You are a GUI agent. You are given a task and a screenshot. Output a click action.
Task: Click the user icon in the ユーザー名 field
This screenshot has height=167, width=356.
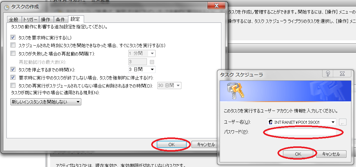coord(271,122)
